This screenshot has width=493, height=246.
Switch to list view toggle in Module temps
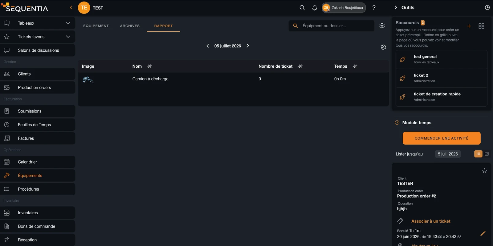pos(478,154)
